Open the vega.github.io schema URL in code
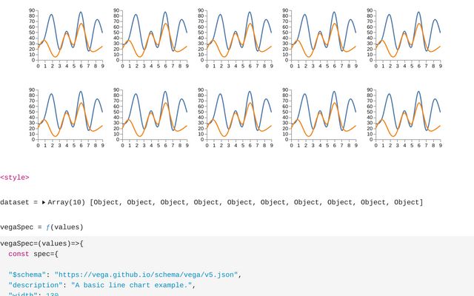Image resolution: width=474 pixels, height=296 pixels. (x=146, y=275)
